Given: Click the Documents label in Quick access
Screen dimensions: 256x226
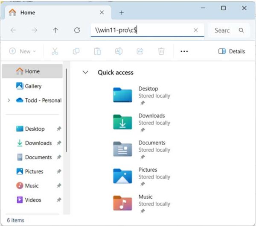Looking at the screenshot, I should click(x=152, y=143).
